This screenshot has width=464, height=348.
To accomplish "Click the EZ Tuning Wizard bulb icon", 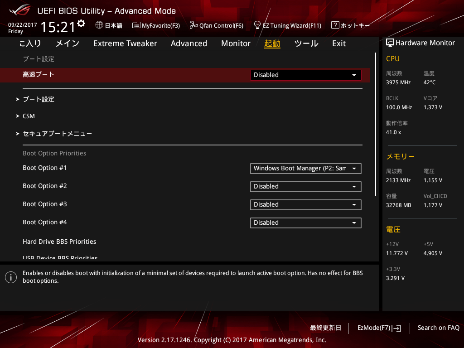I will click(257, 25).
